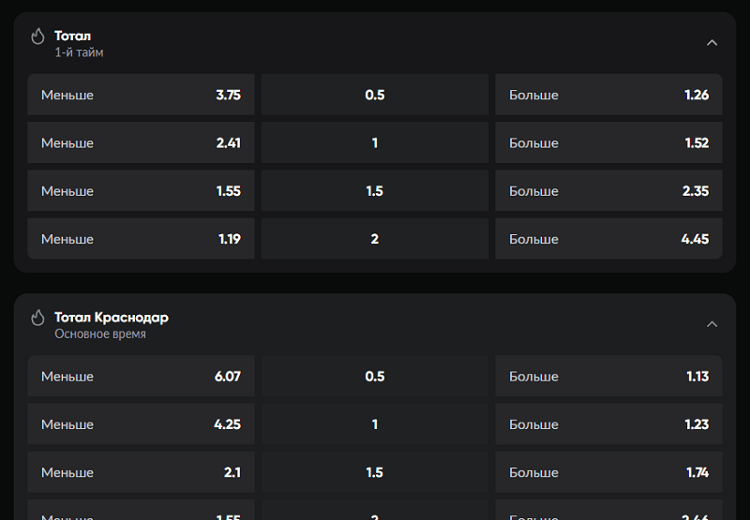Viewport: 750px width, 520px height.
Task: Select Краснодар Меньше 0.5 at 6.07
Action: pyautogui.click(x=141, y=377)
